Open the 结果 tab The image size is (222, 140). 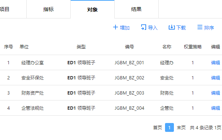coord(136,9)
